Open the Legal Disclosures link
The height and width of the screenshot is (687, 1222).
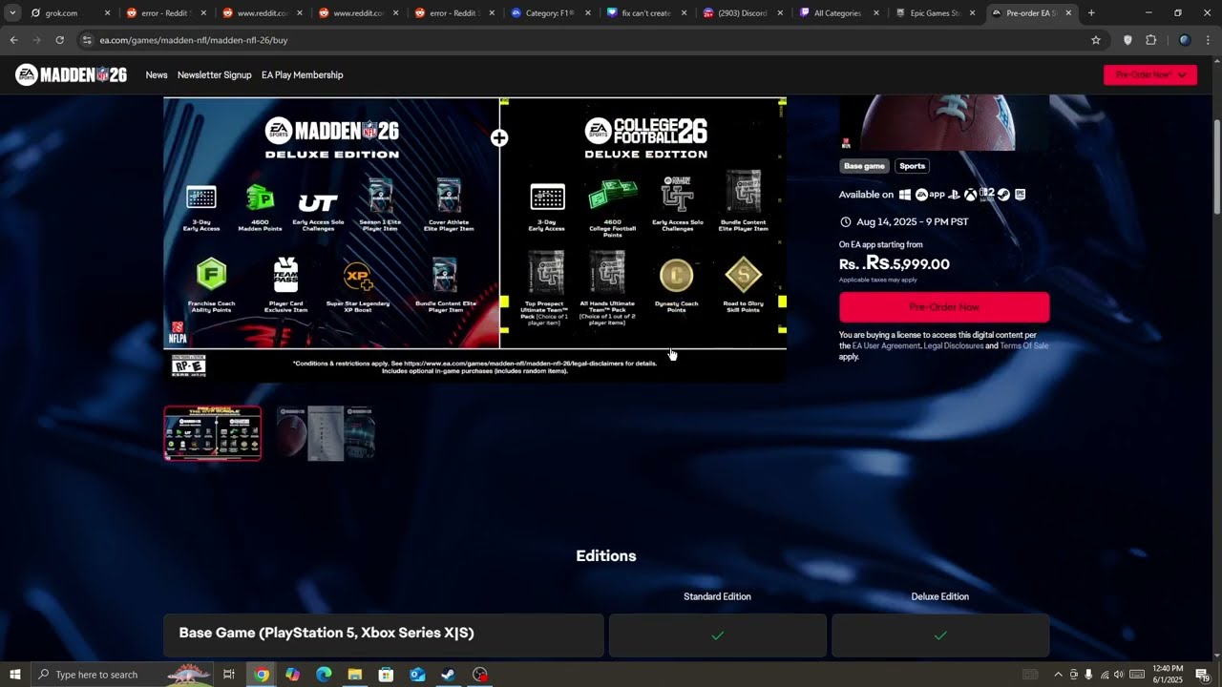tap(954, 345)
